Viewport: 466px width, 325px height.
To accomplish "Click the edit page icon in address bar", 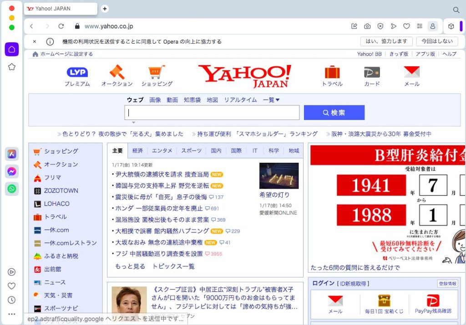I will pos(354,26).
